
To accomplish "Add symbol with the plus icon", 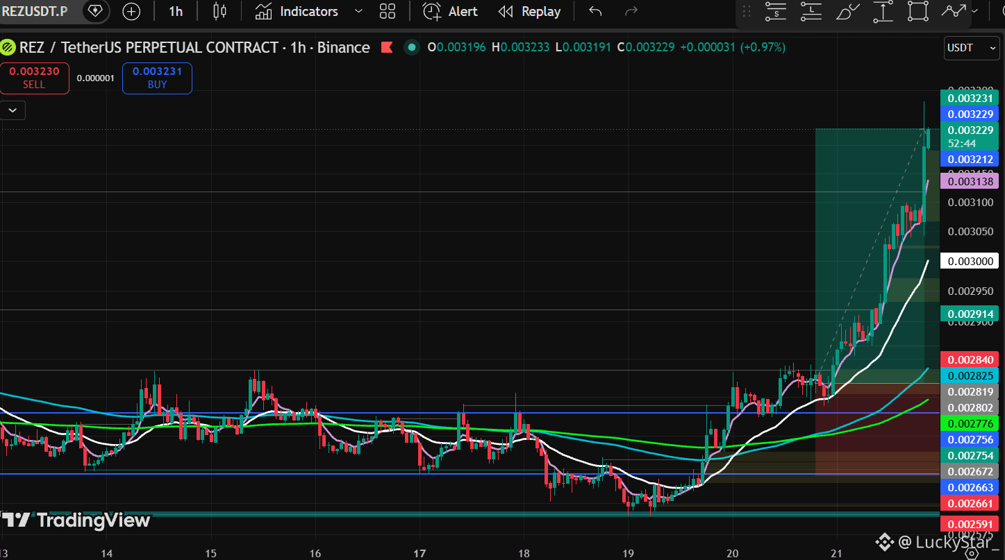I will coord(131,11).
